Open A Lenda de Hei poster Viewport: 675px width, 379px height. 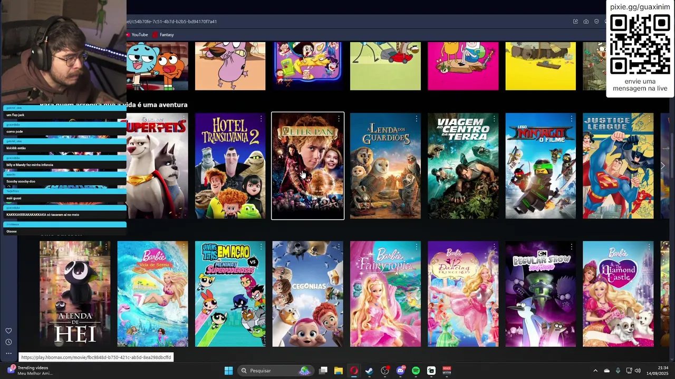(75, 294)
